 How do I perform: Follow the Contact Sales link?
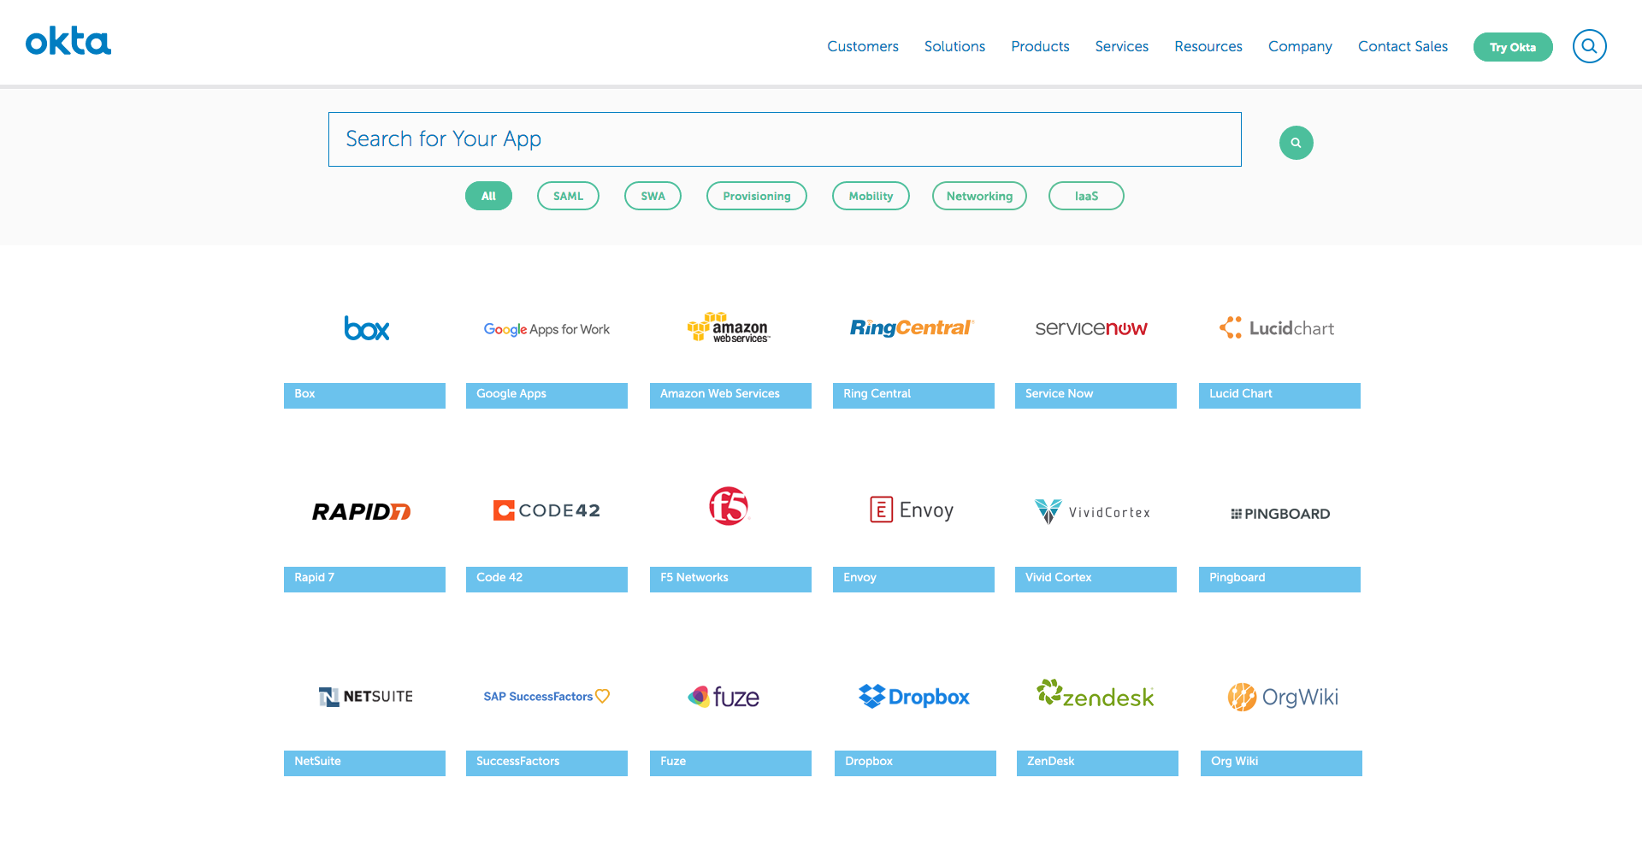(x=1403, y=46)
